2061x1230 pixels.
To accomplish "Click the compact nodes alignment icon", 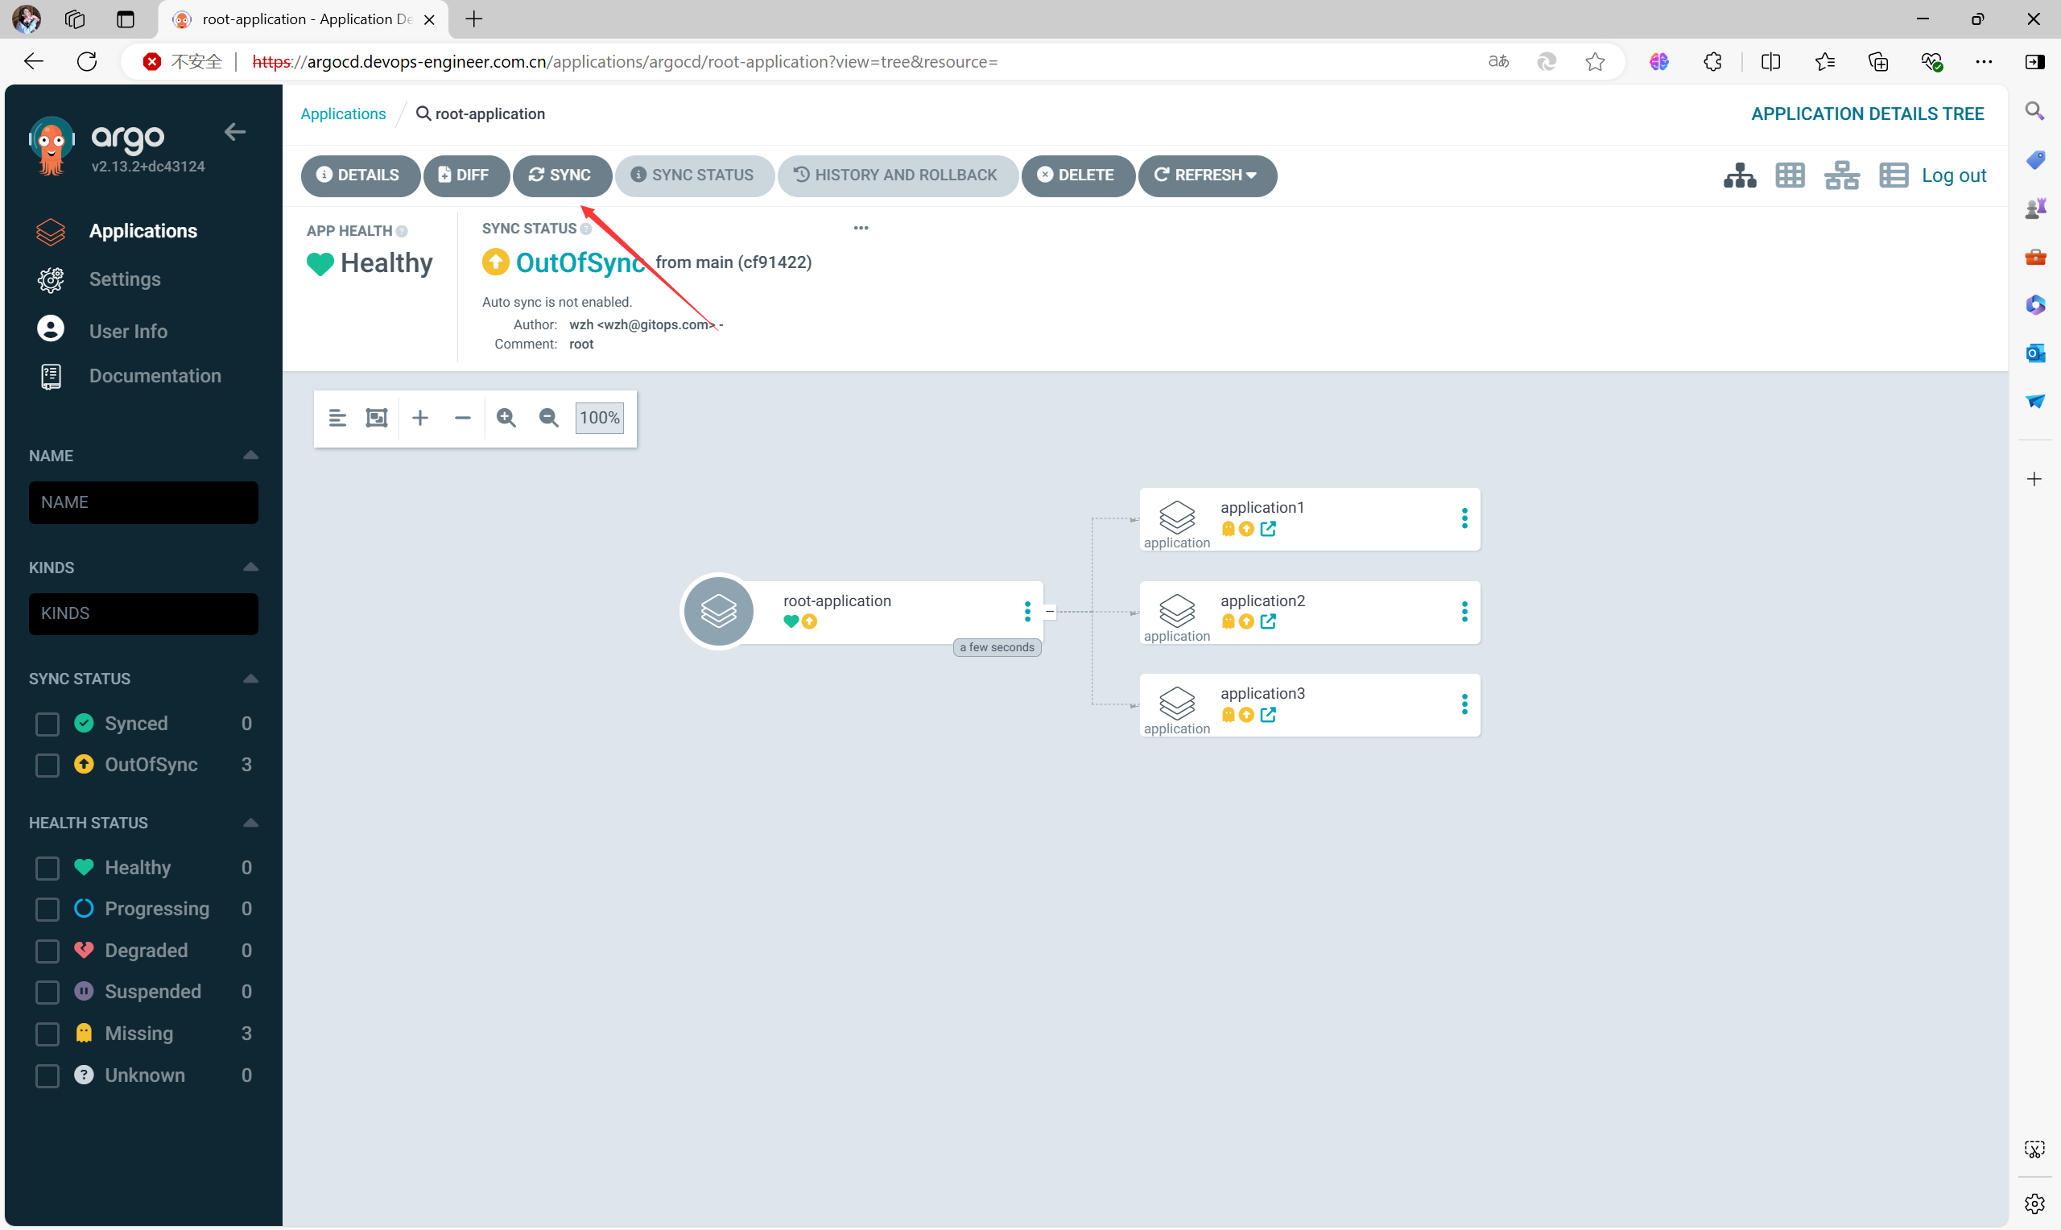I will tap(337, 418).
